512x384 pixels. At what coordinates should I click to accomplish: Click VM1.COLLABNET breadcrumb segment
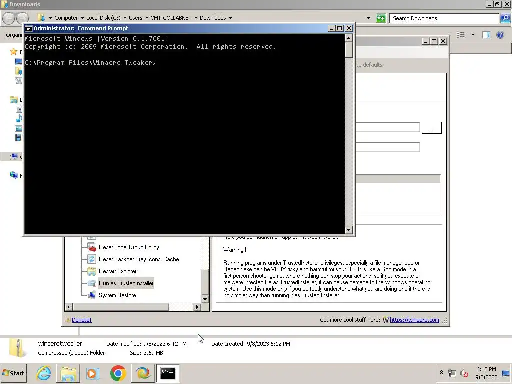tap(171, 18)
